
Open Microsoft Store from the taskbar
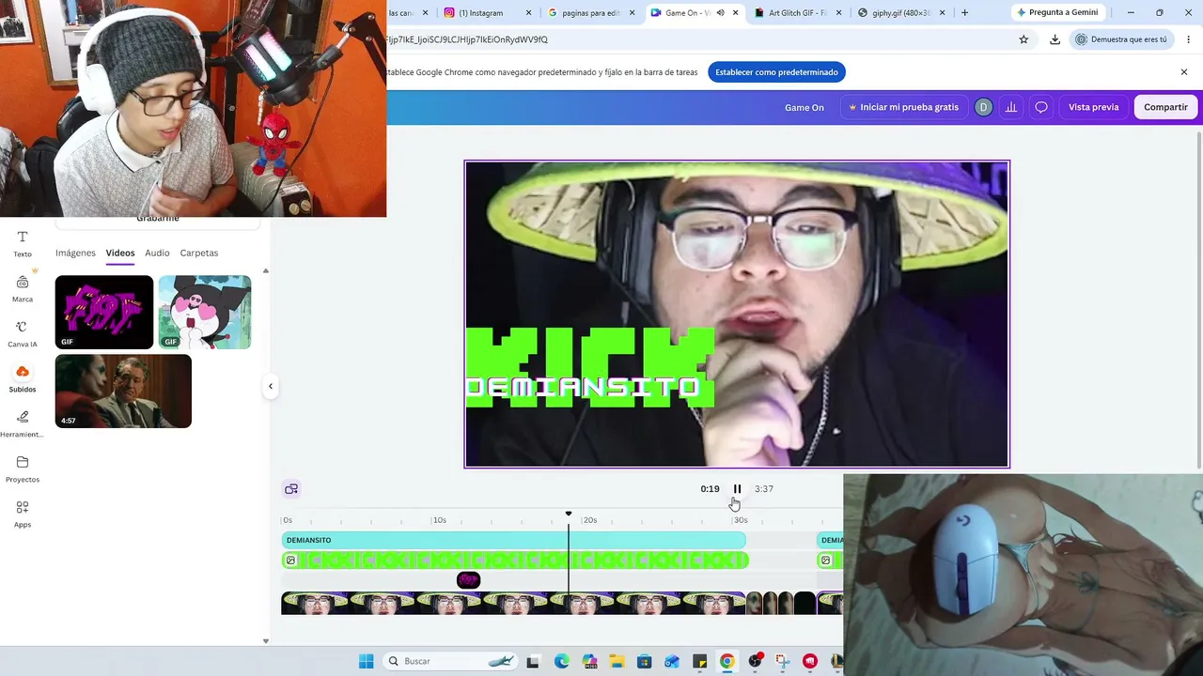coord(644,661)
